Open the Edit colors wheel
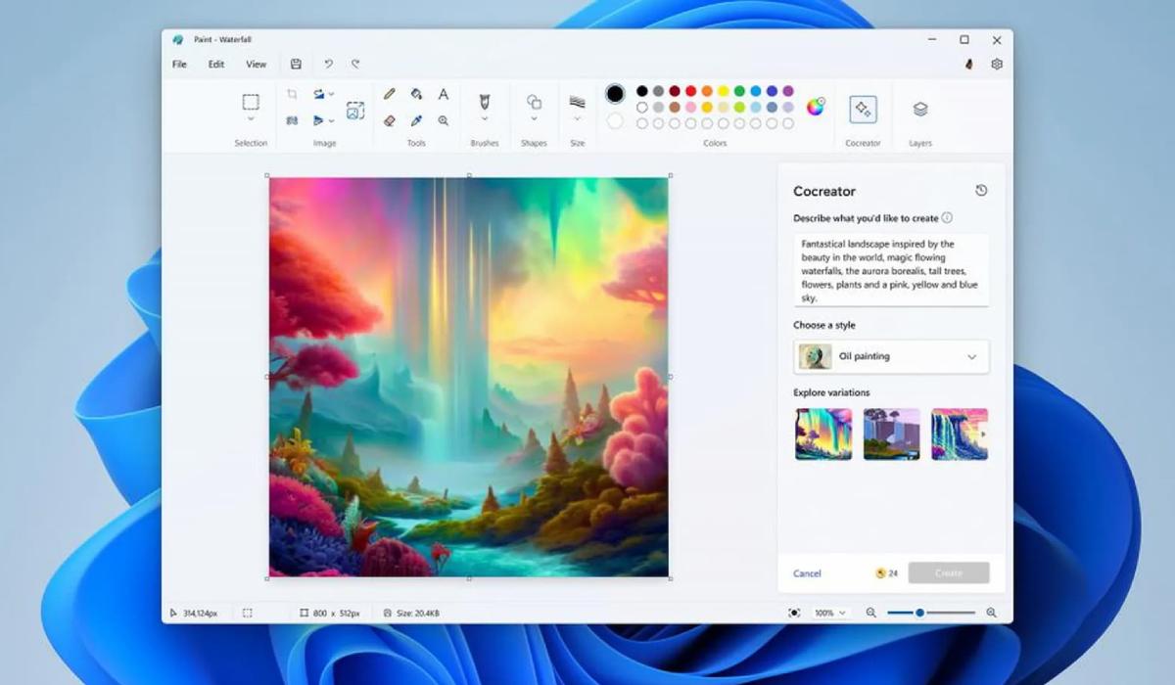1175x685 pixels. [x=815, y=107]
